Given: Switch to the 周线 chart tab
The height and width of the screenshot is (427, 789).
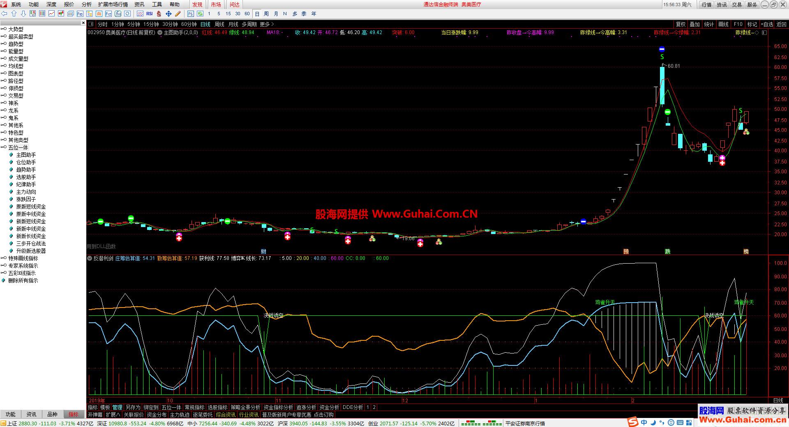Looking at the screenshot, I should pyautogui.click(x=219, y=24).
